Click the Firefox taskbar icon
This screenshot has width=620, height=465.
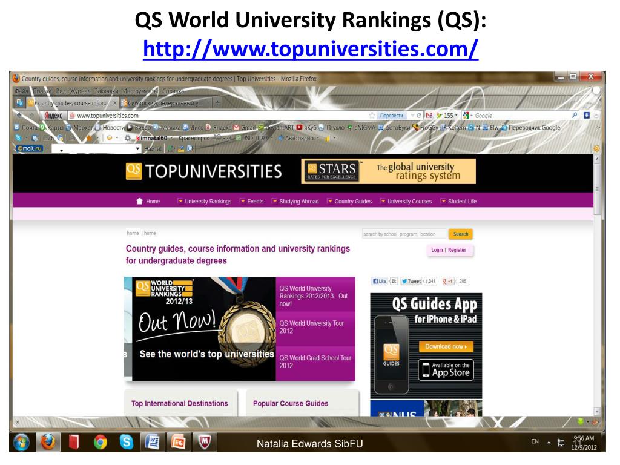tap(48, 442)
